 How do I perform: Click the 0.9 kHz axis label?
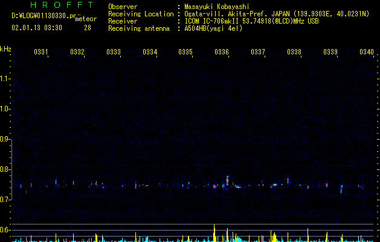tap(5, 139)
